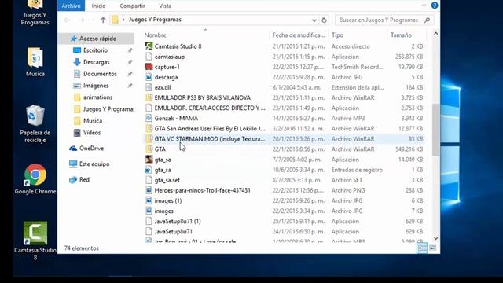Go back with the left arrow

pyautogui.click(x=67, y=20)
